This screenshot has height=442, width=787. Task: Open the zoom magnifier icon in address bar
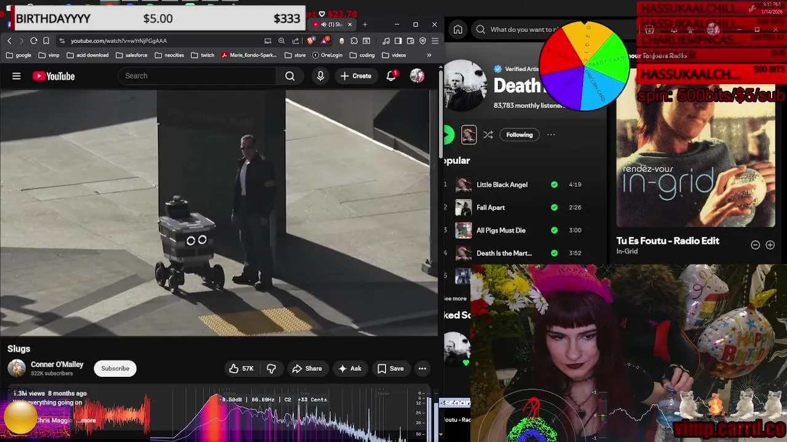pos(282,41)
